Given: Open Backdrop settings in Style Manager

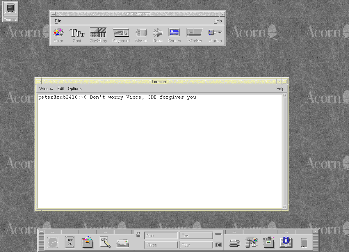Looking at the screenshot, I should point(98,35).
